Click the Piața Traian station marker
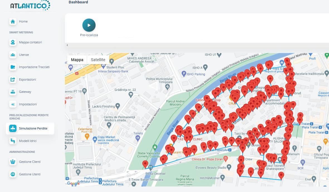 pyautogui.click(x=312, y=124)
